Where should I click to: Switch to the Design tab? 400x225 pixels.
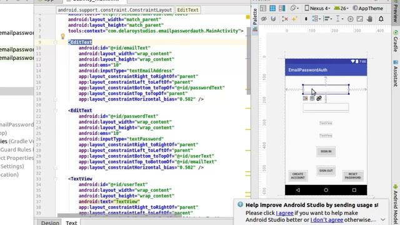point(50,222)
